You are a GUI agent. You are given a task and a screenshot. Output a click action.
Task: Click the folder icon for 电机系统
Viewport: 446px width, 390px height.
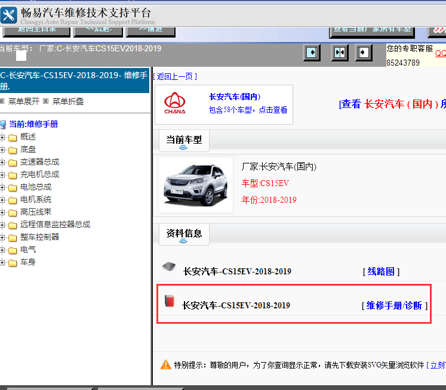13,200
